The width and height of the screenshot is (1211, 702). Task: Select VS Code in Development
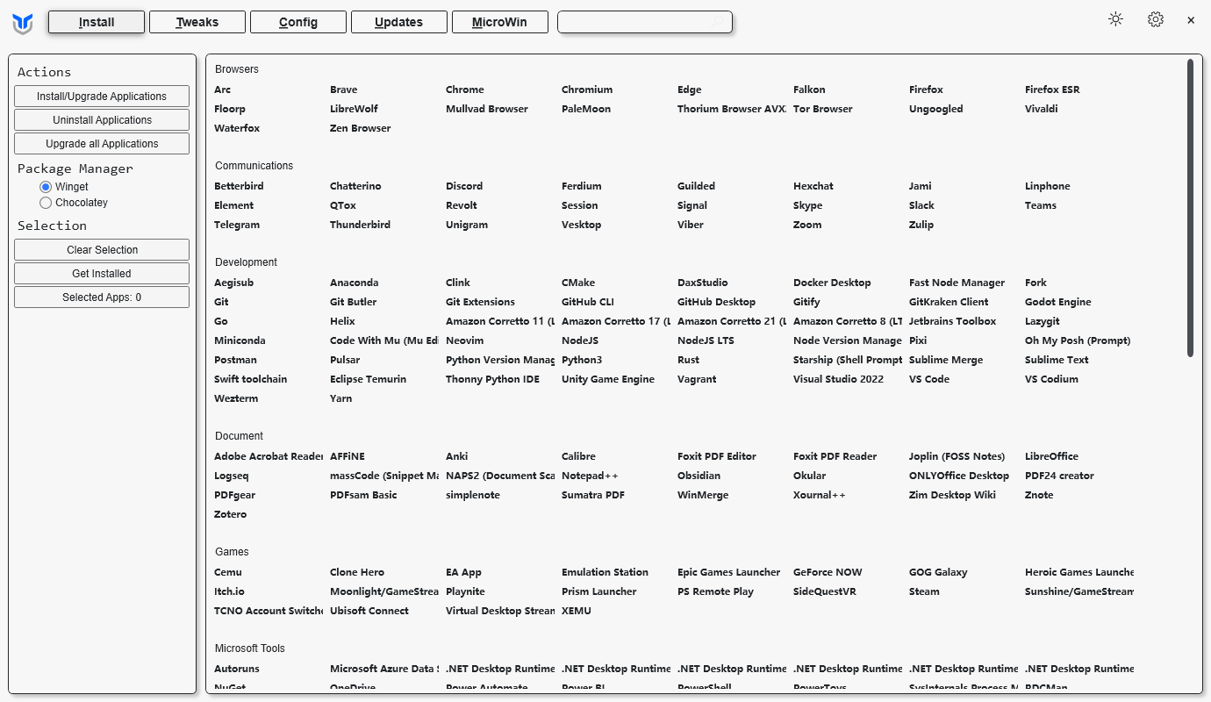coord(929,379)
